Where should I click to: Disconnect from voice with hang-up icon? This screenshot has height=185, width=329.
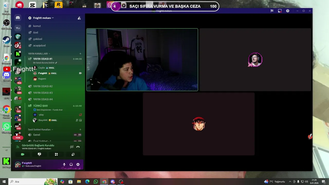(78, 147)
